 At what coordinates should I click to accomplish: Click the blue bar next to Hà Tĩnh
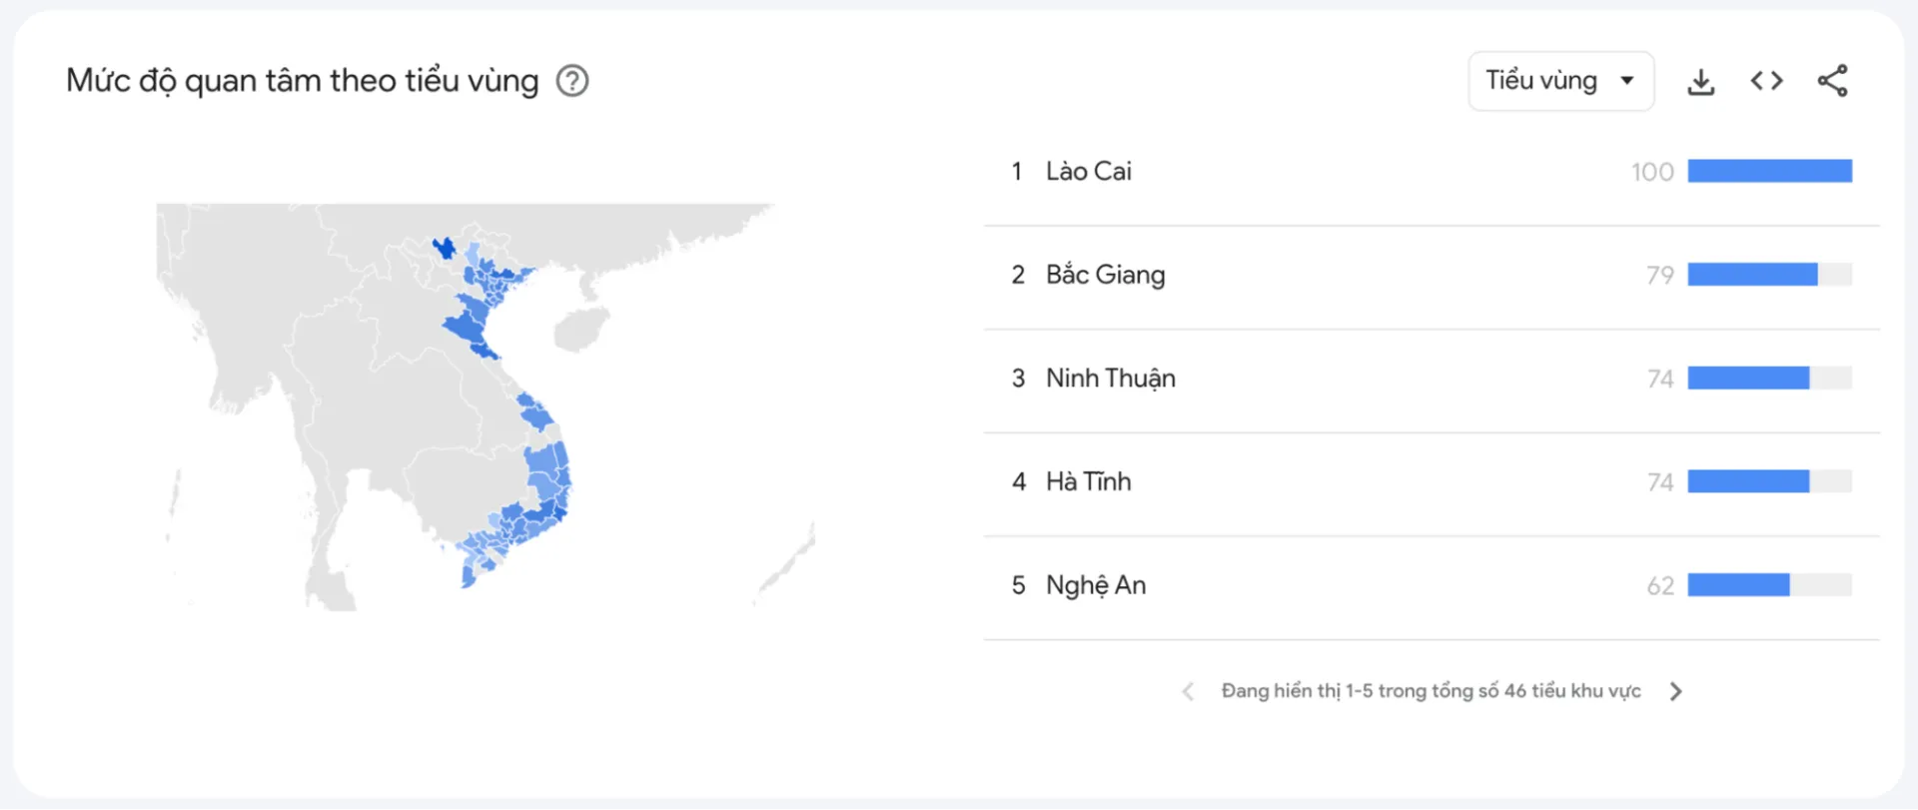[1748, 481]
